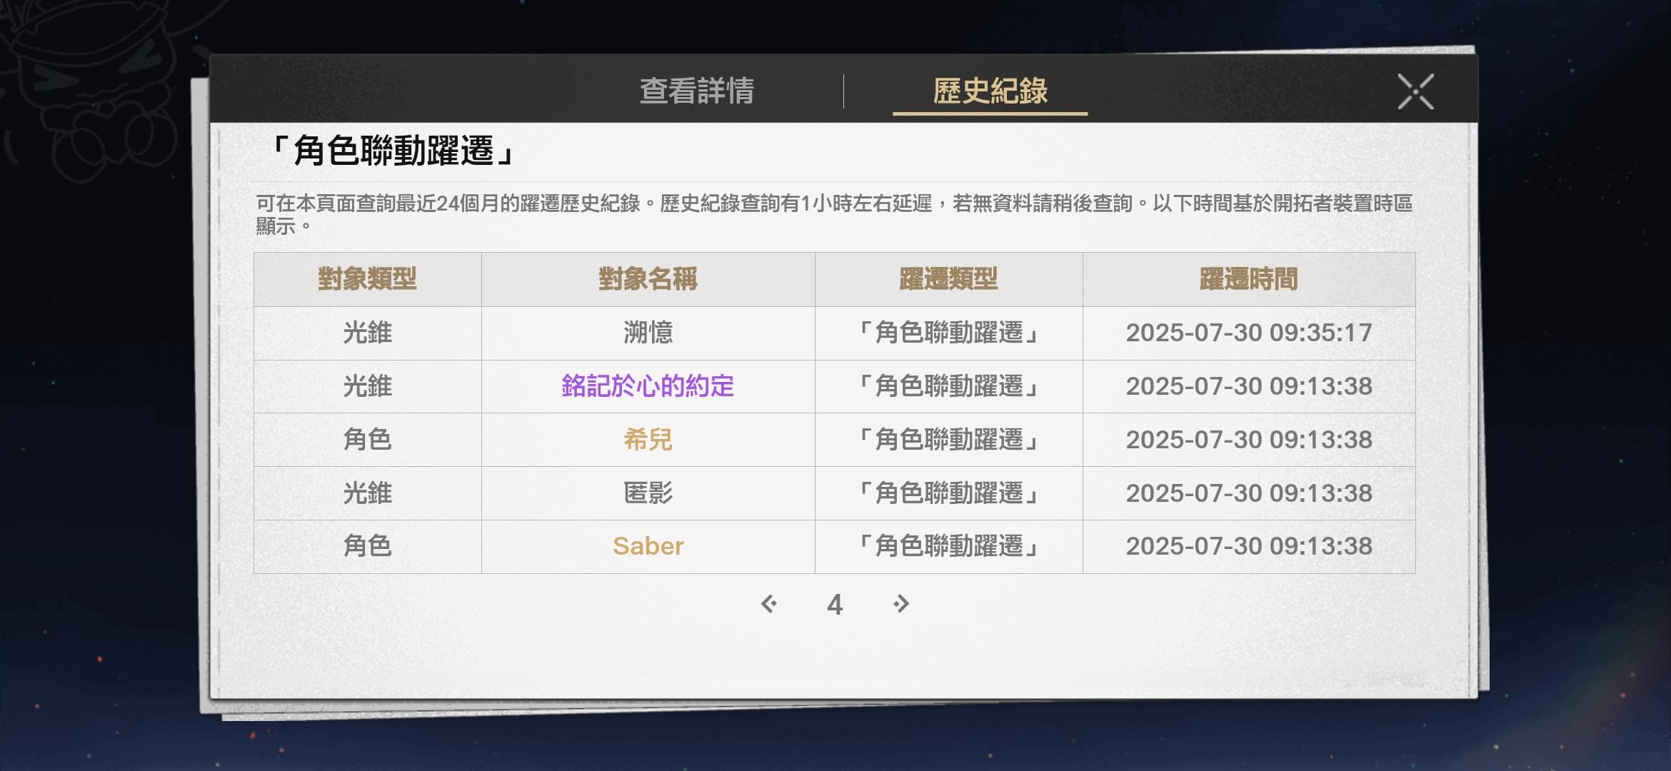Click the 對象類型 column header
1671x771 pixels.
[367, 279]
